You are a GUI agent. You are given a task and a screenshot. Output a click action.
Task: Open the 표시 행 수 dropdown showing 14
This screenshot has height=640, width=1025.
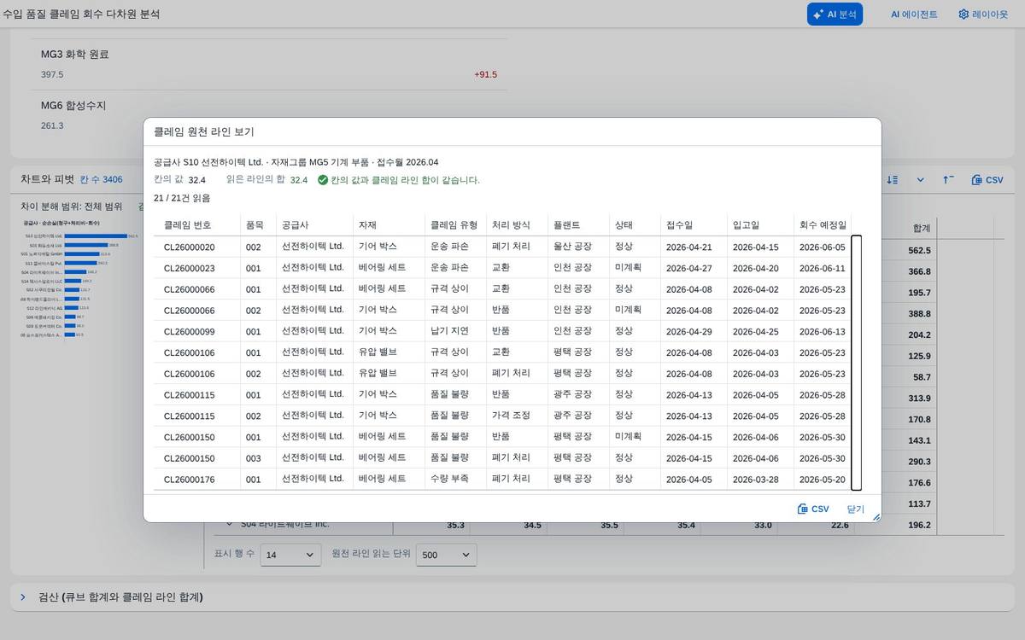pos(290,555)
